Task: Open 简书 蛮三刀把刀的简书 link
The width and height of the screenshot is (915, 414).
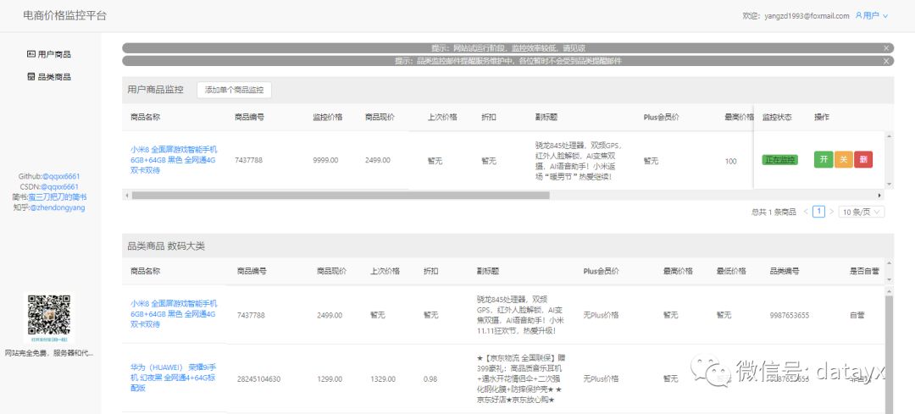Action: point(58,197)
